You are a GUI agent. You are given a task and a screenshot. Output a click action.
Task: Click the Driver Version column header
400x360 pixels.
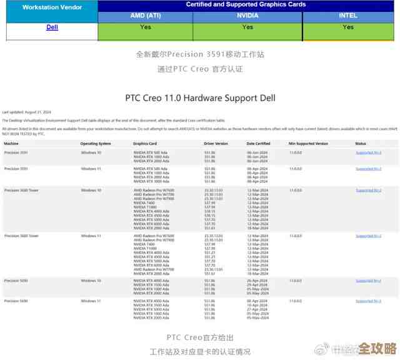pos(216,144)
